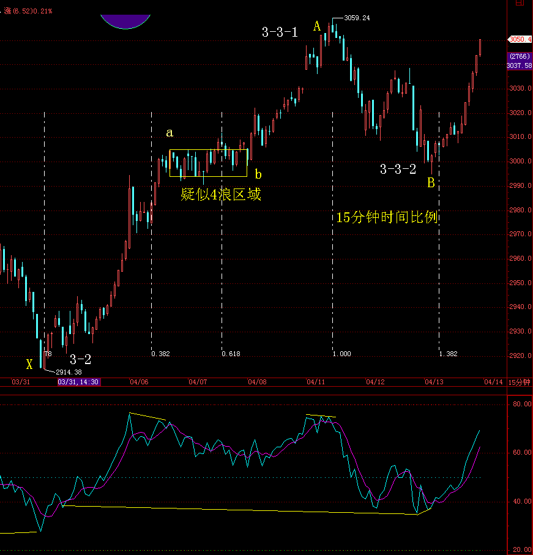
Task: Click the yellow A peak label
Action: pos(317,26)
